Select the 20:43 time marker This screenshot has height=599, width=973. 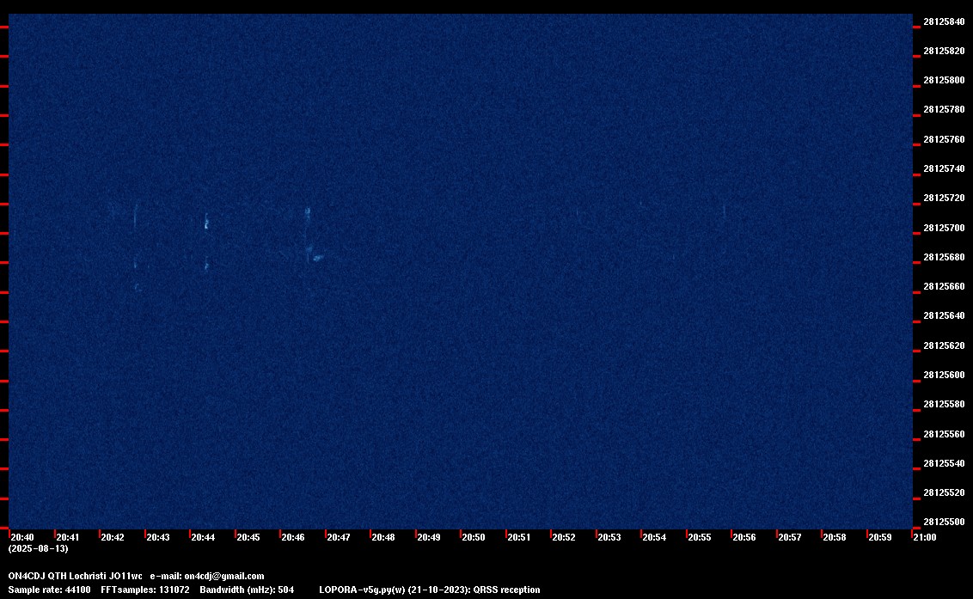click(x=157, y=537)
